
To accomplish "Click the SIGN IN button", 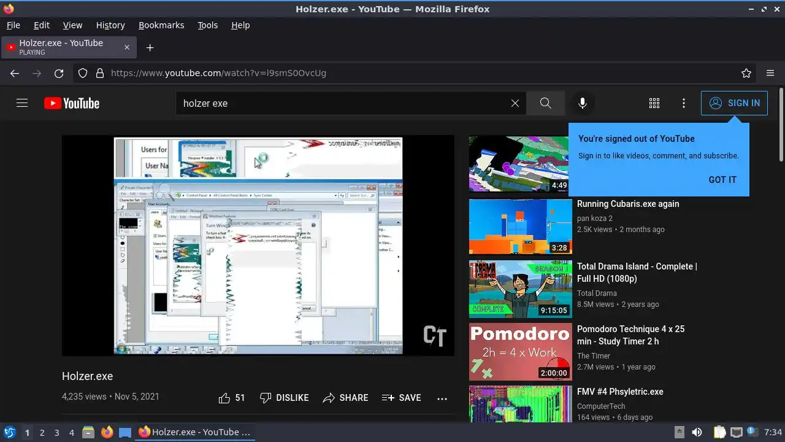I will coord(734,103).
